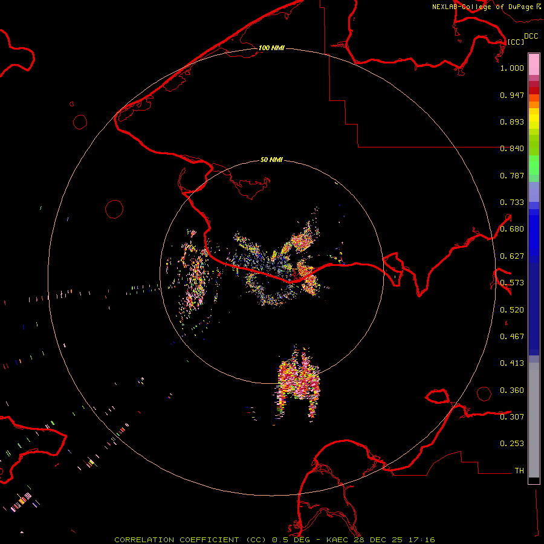Click the 0.947 scale value
Image resolution: width=544 pixels, height=544 pixels.
click(512, 95)
